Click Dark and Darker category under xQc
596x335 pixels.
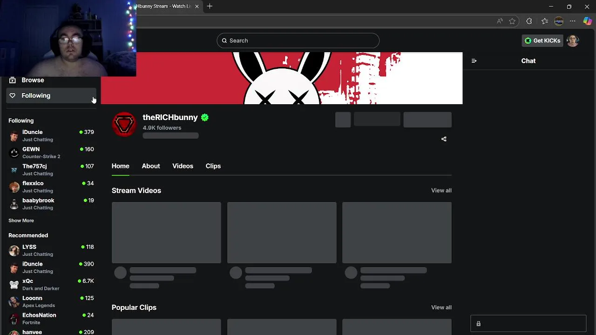[x=41, y=288]
